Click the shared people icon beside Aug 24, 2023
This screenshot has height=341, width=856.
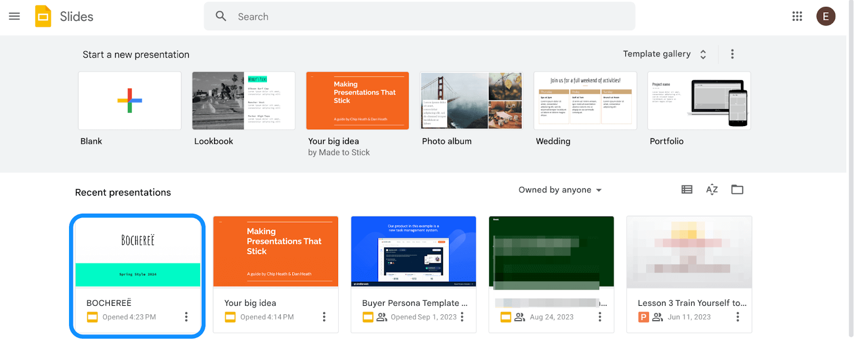(519, 317)
